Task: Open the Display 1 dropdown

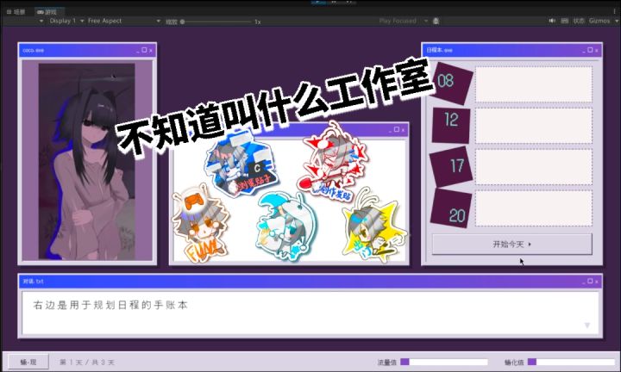Action: click(x=66, y=21)
